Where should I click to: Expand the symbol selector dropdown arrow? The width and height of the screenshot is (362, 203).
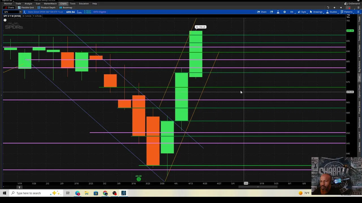coord(20,12)
